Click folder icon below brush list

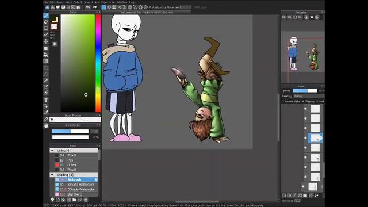click(x=74, y=200)
